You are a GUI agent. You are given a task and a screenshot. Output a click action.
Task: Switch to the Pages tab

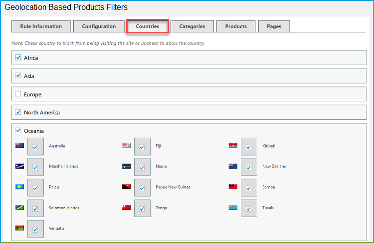274,26
